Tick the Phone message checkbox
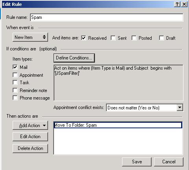The image size is (189, 170). tap(15, 98)
